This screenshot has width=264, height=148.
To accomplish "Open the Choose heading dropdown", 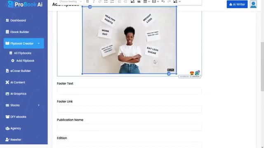I will pos(70,2).
